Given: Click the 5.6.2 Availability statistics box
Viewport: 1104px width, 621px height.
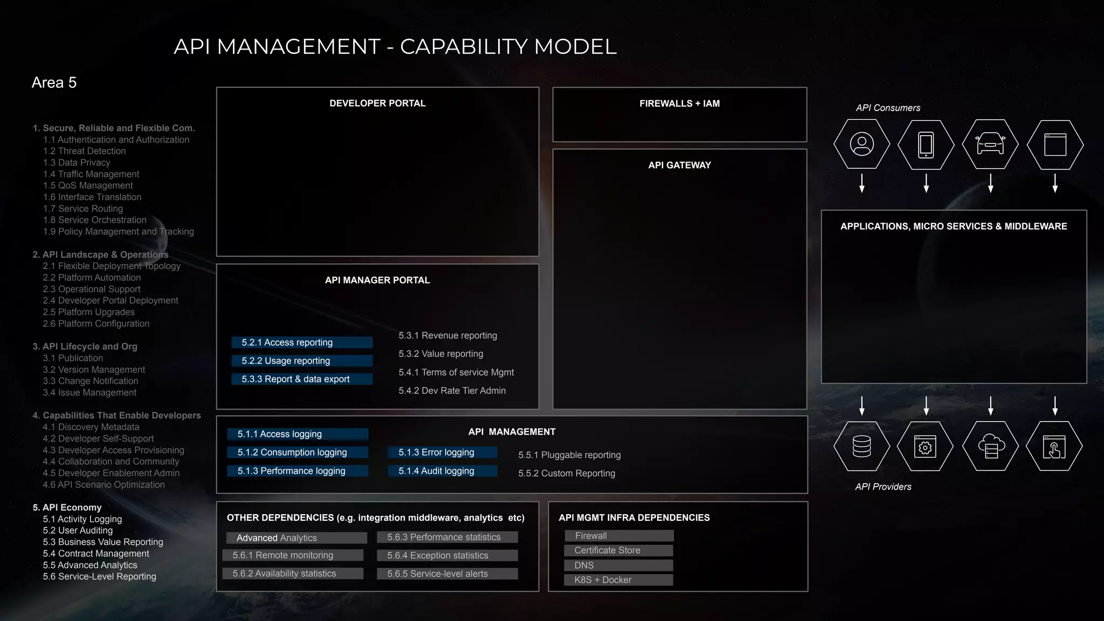Looking at the screenshot, I should pos(293,574).
